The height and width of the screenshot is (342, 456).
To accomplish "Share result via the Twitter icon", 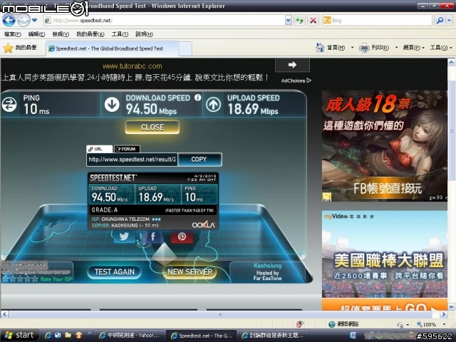I will pyautogui.click(x=124, y=237).
